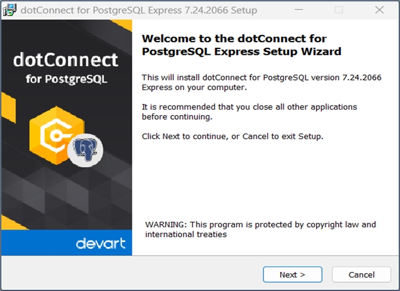Cancel the setup wizard
The image size is (400, 291).
point(361,274)
